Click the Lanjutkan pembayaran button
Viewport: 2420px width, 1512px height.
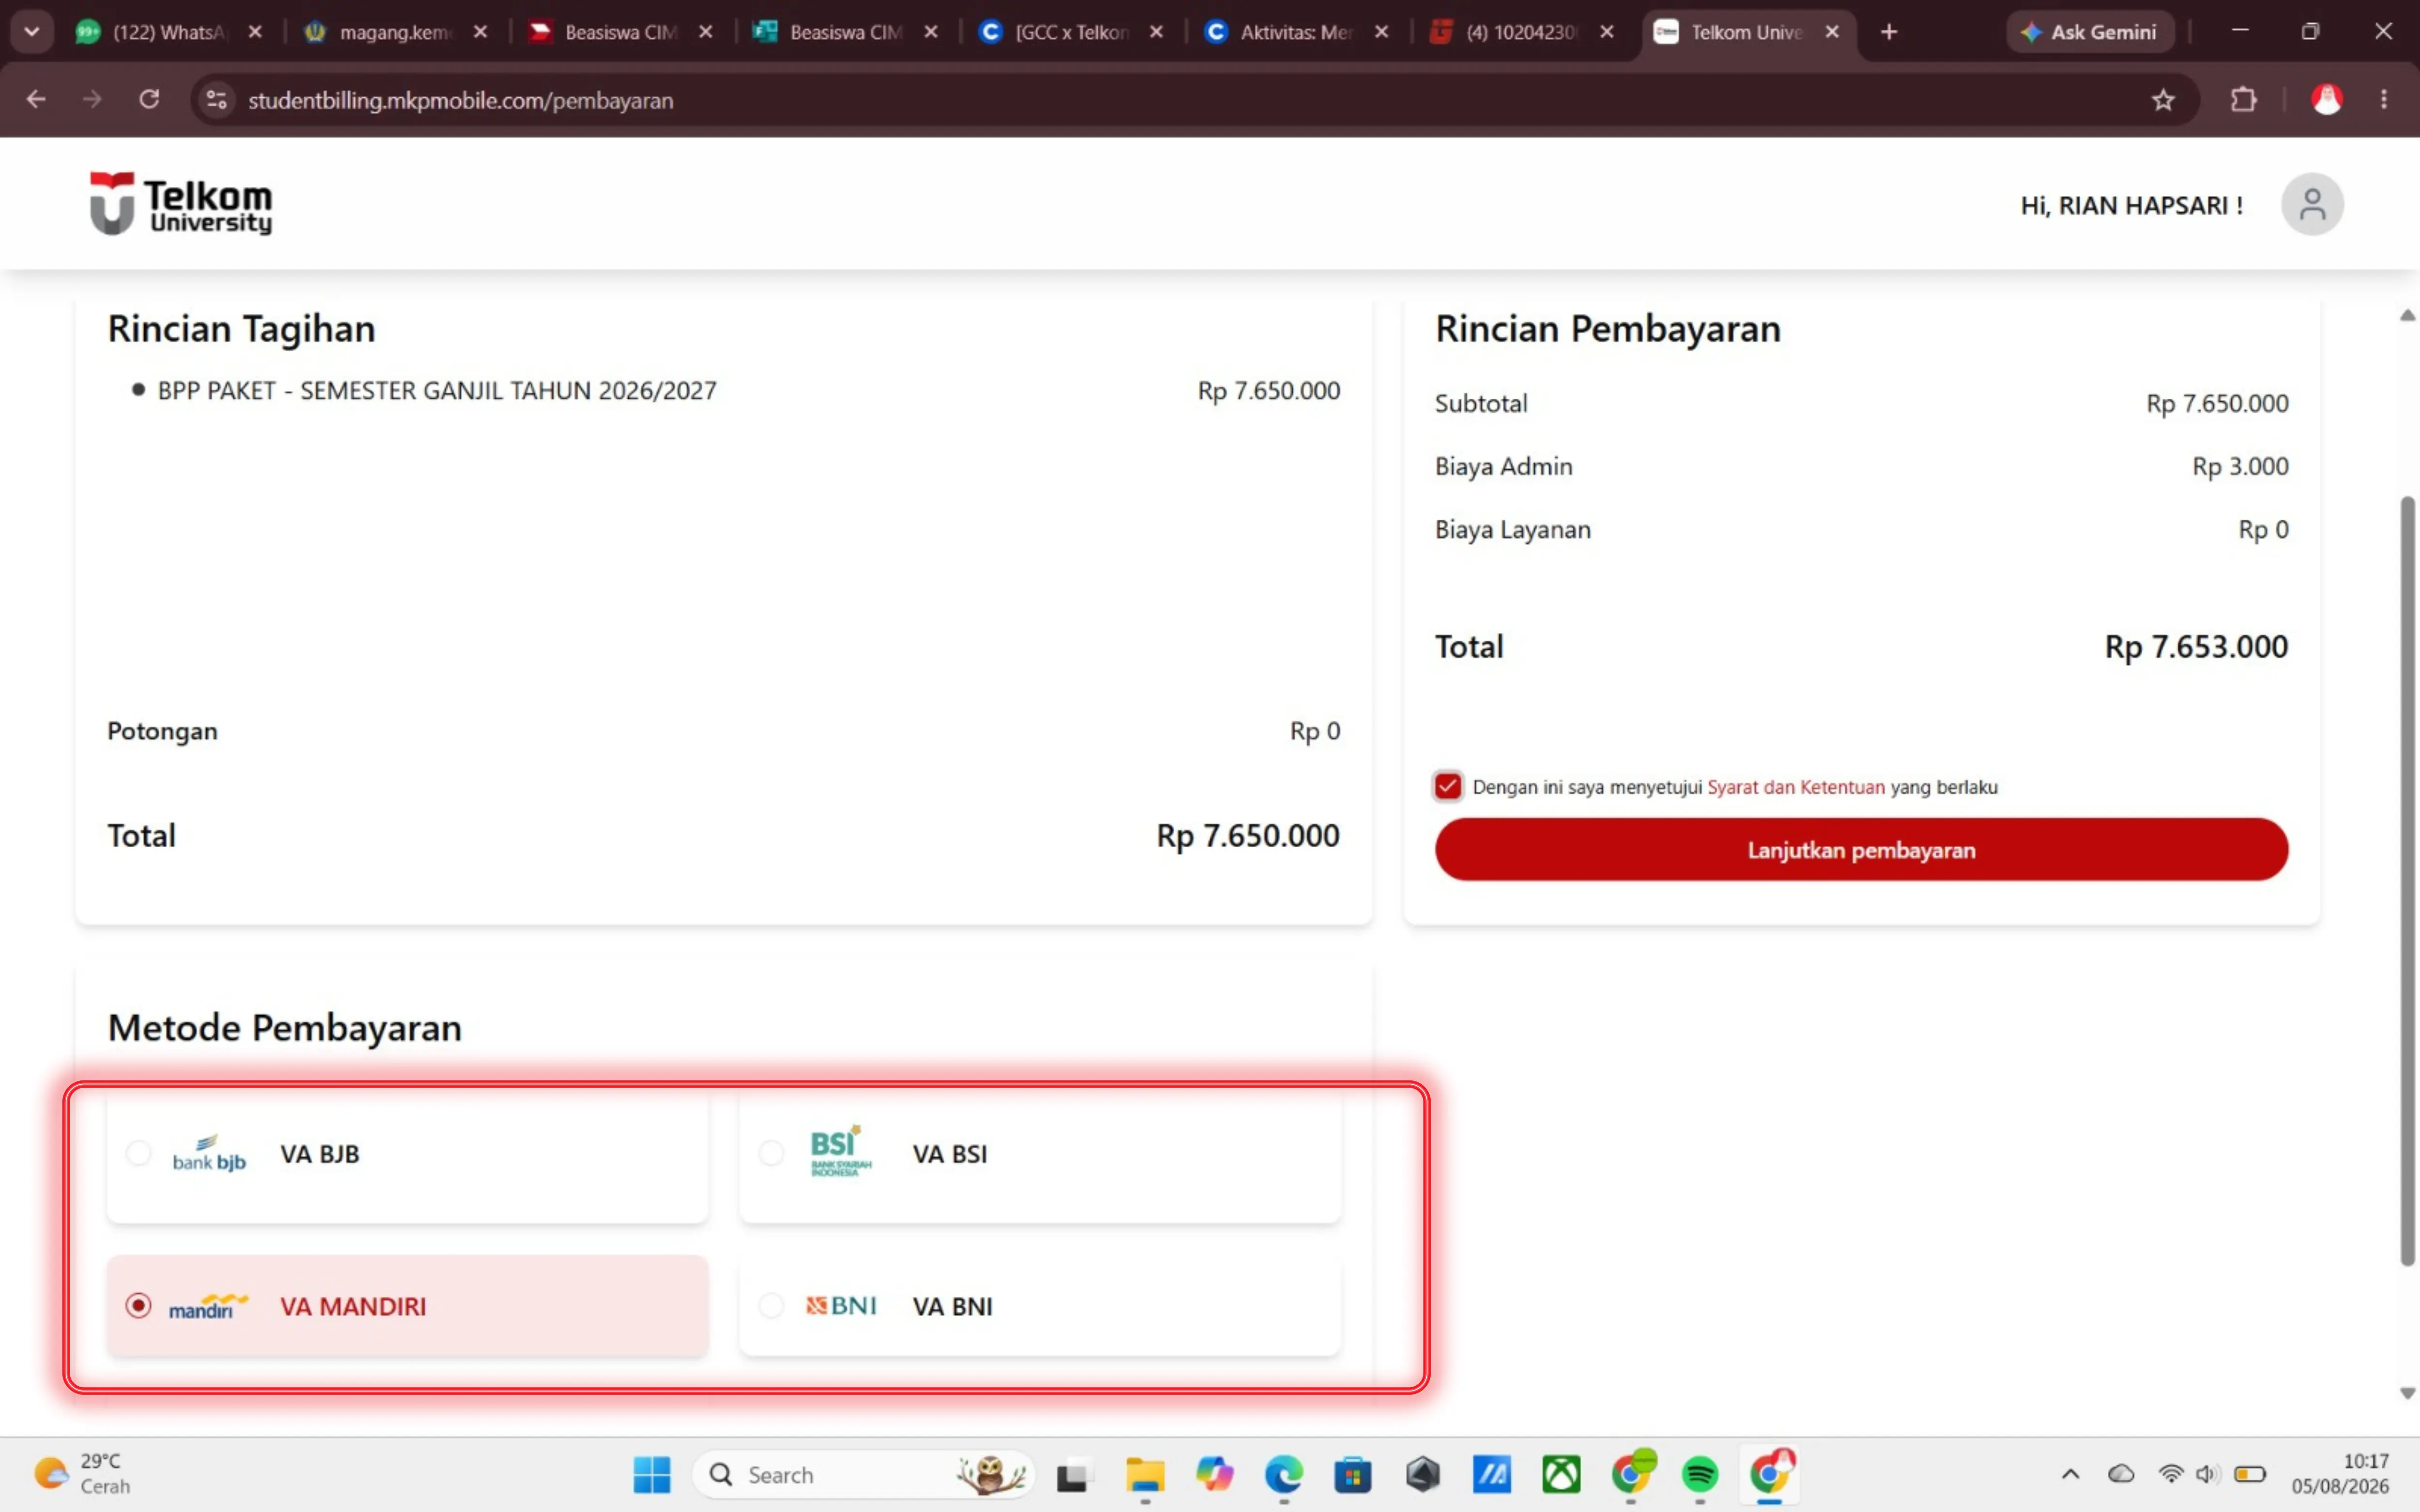tap(1861, 849)
